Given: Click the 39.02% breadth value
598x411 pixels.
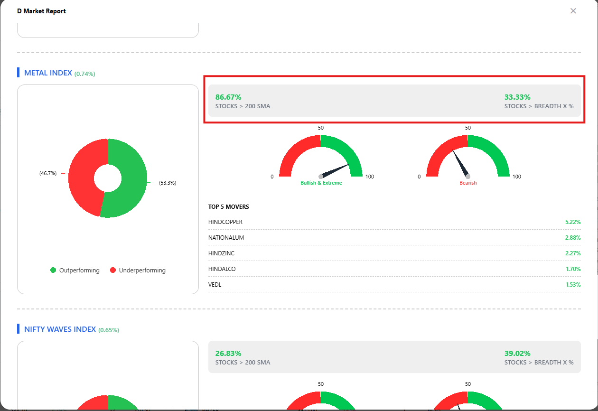Looking at the screenshot, I should pyautogui.click(x=517, y=354).
